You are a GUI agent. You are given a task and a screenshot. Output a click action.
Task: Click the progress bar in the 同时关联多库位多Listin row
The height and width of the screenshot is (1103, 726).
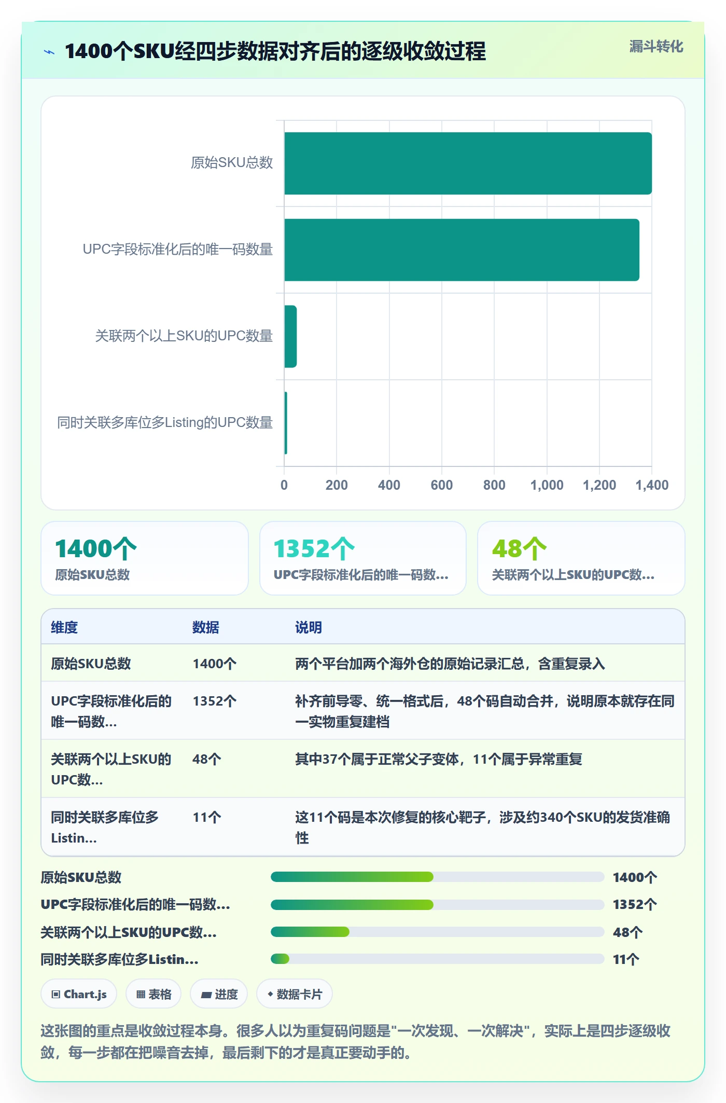pos(437,959)
